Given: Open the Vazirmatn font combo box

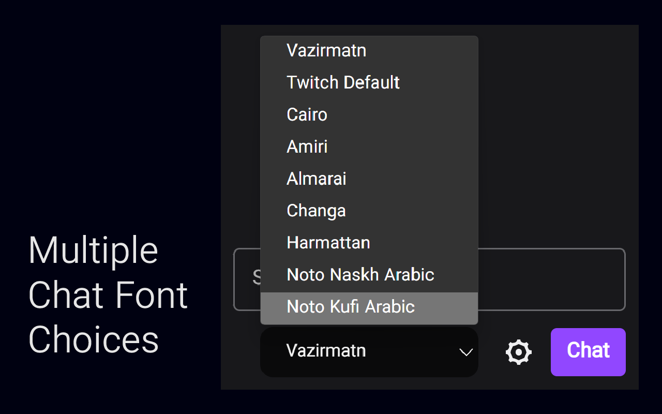Looking at the screenshot, I should (362, 352).
